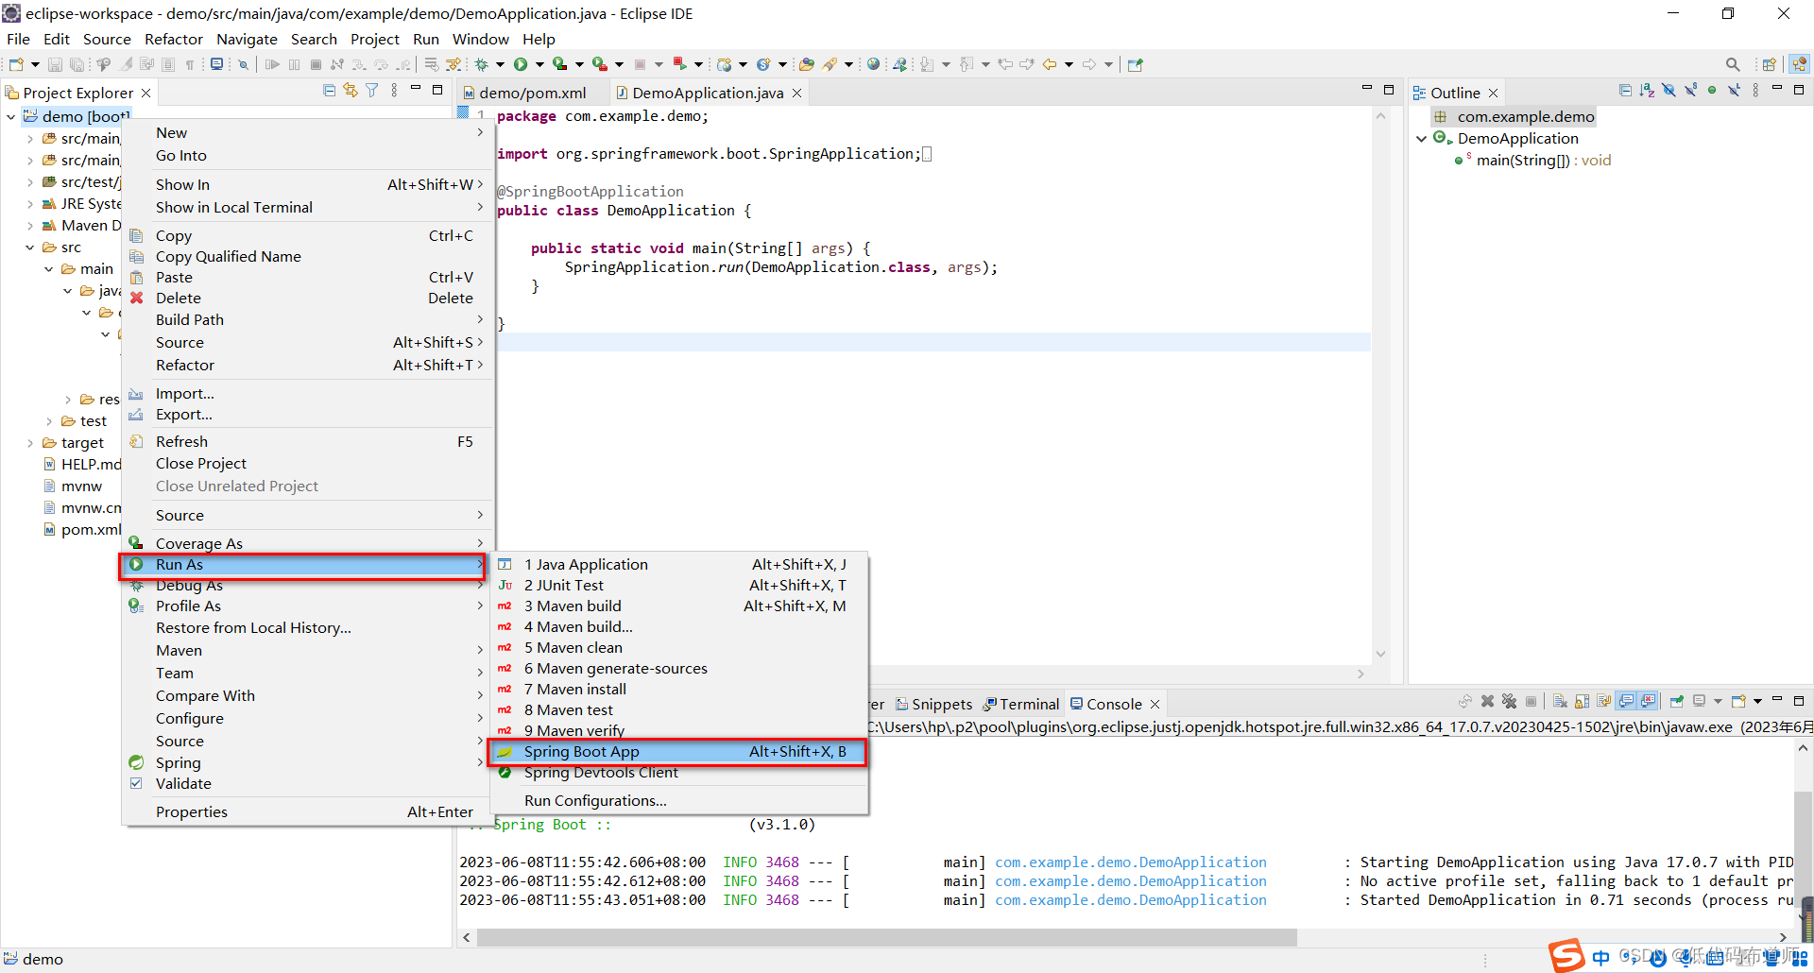Click the Clear Console icon

tap(1560, 701)
